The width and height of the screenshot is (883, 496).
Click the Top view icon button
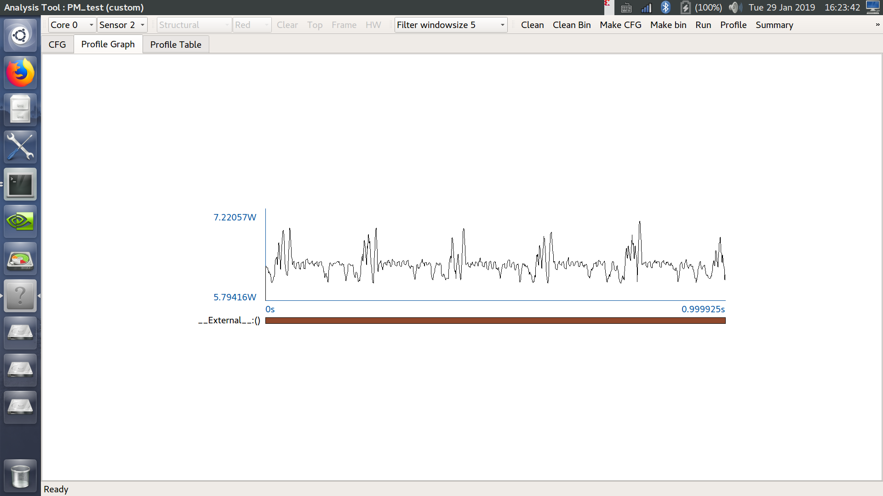coord(314,24)
